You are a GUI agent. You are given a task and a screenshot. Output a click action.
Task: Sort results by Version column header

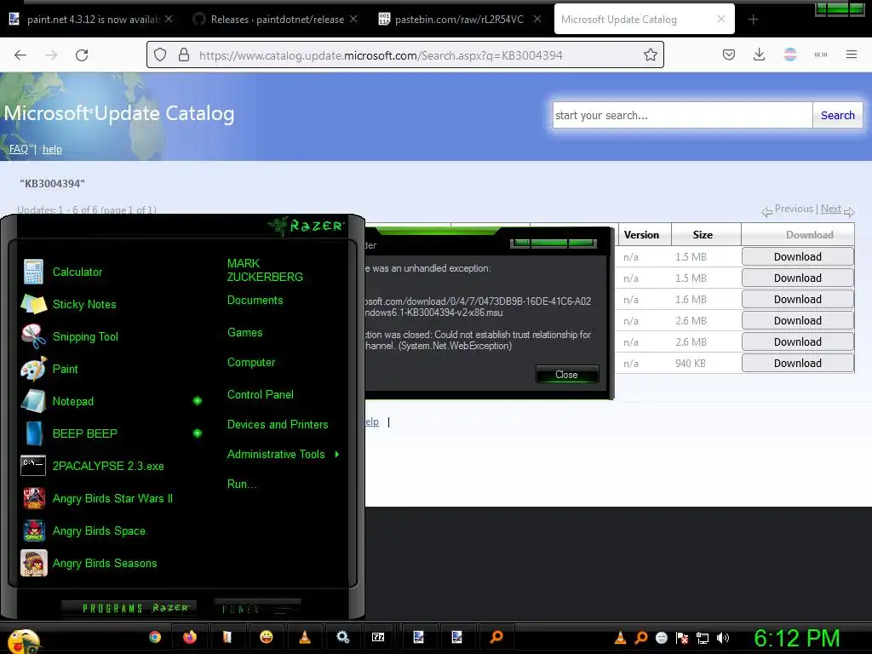click(x=641, y=235)
